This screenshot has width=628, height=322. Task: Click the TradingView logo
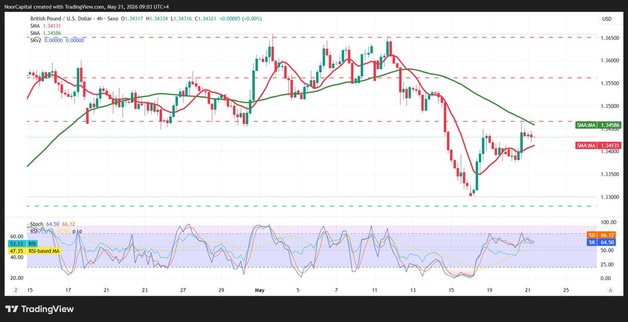coord(40,309)
